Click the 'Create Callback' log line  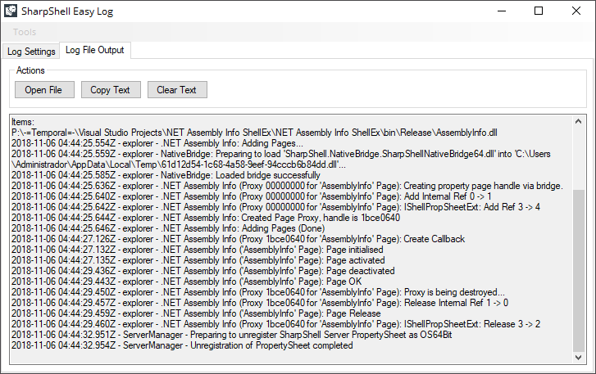238,239
